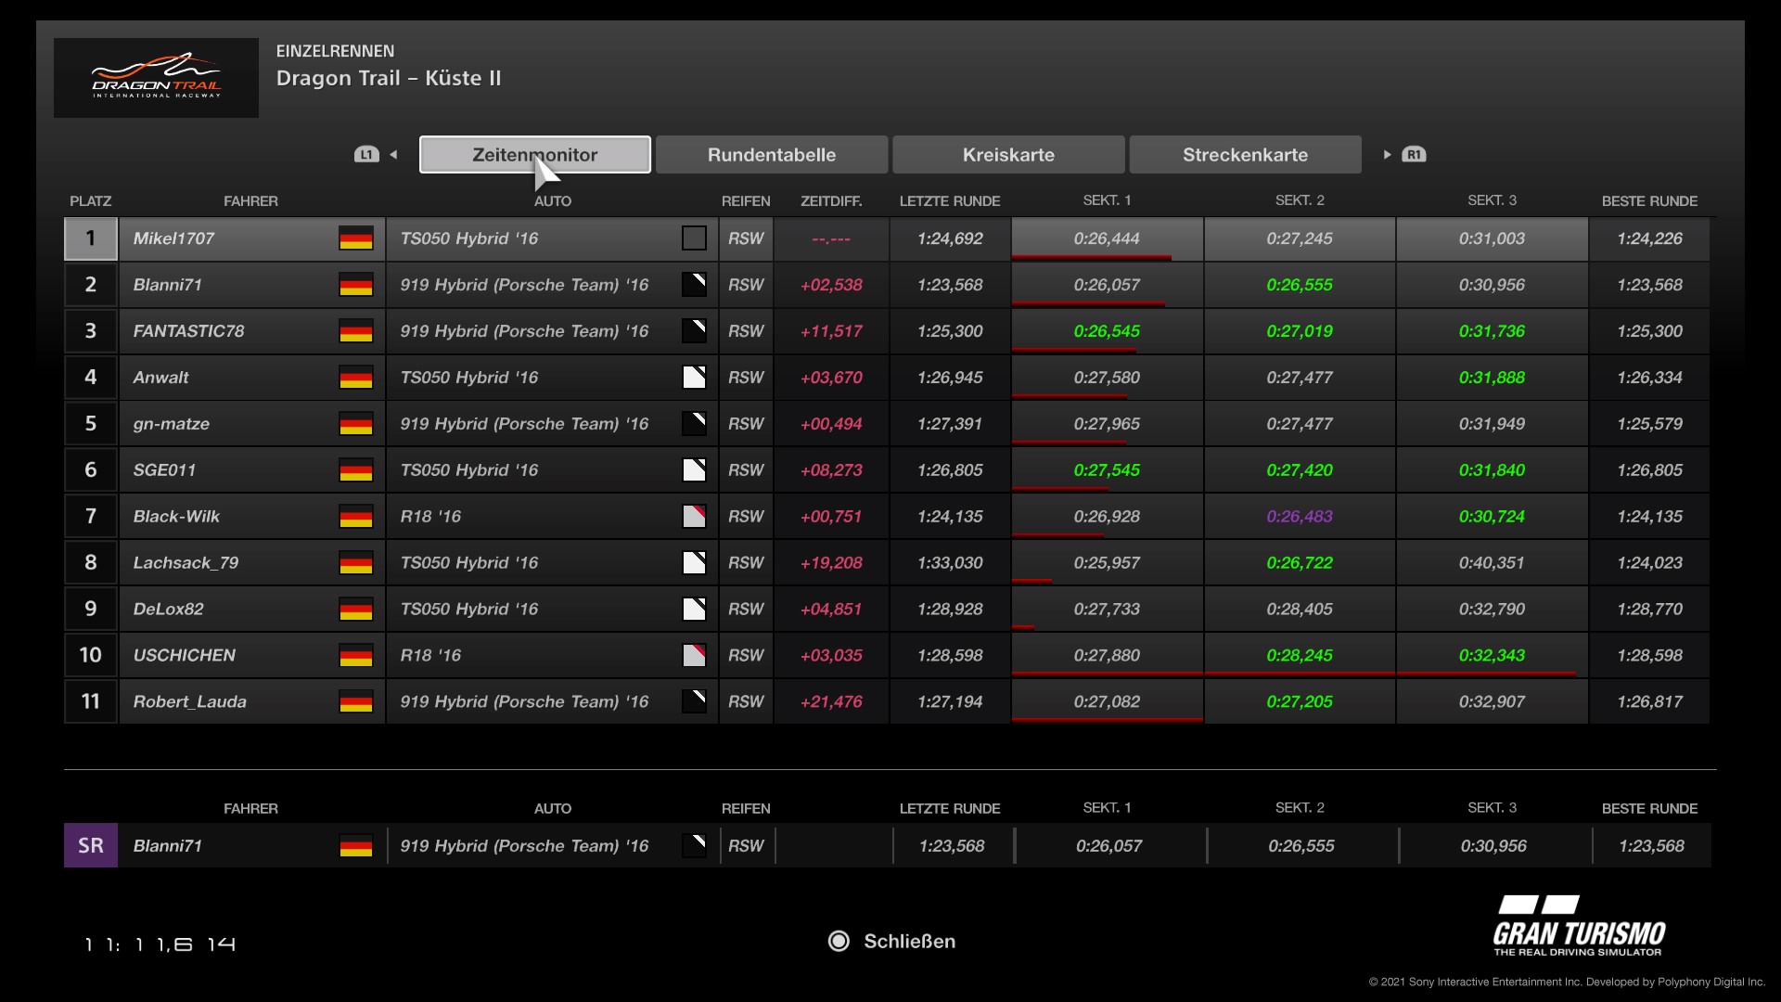Click the position 1 number box
The image size is (1781, 1002).
[91, 238]
